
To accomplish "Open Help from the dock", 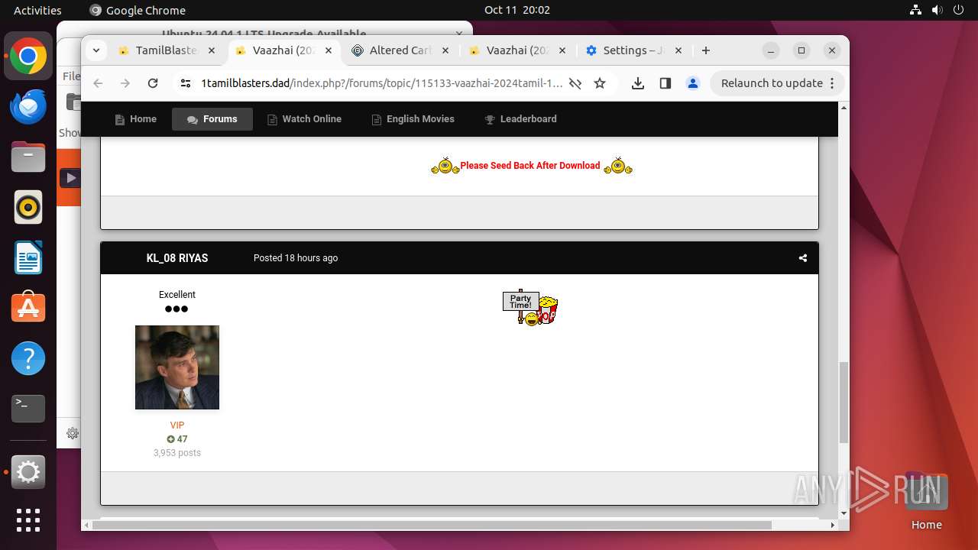I will 28,358.
